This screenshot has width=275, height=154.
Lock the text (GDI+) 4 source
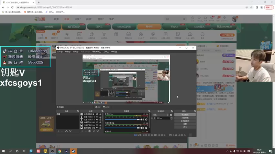pos(100,117)
